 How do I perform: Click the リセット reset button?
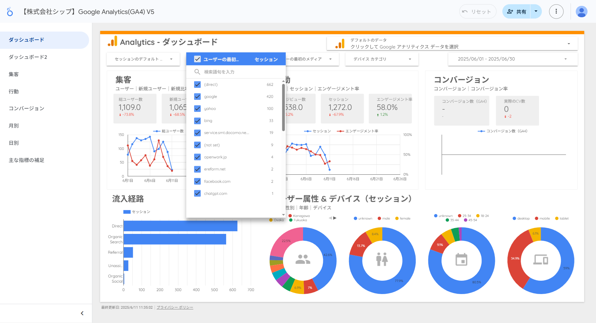point(478,12)
